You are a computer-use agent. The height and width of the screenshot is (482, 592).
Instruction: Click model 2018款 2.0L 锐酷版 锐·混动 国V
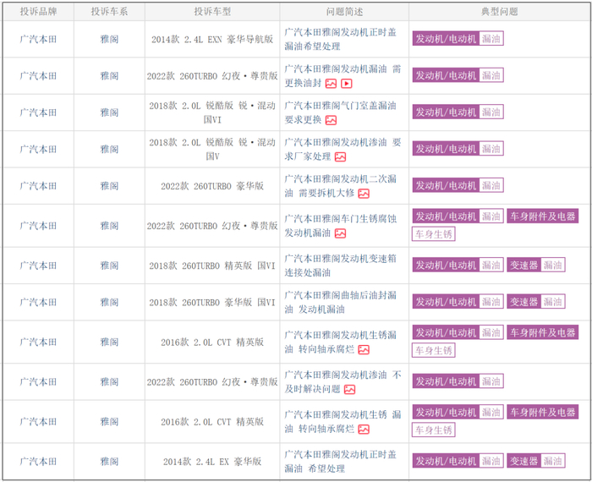(212, 149)
